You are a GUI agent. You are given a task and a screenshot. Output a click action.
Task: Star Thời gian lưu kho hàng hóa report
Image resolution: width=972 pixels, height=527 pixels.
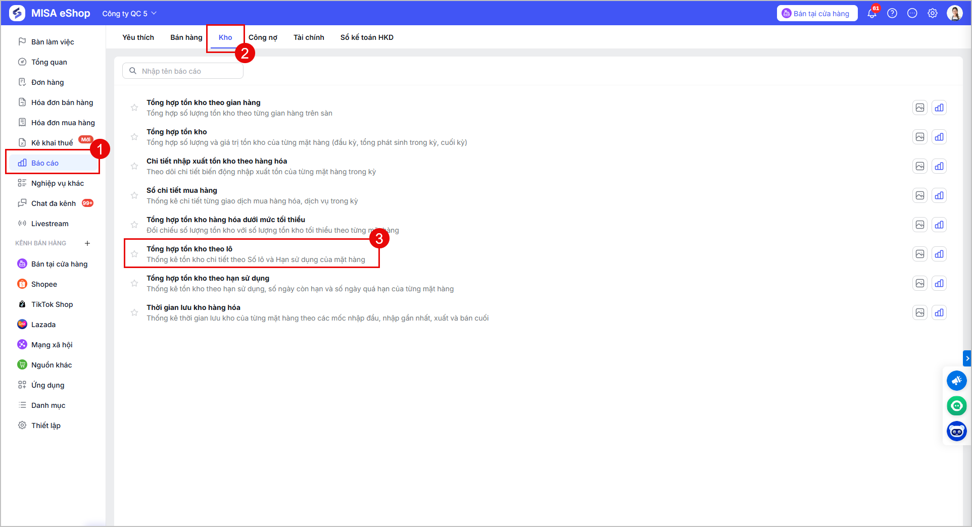(134, 312)
